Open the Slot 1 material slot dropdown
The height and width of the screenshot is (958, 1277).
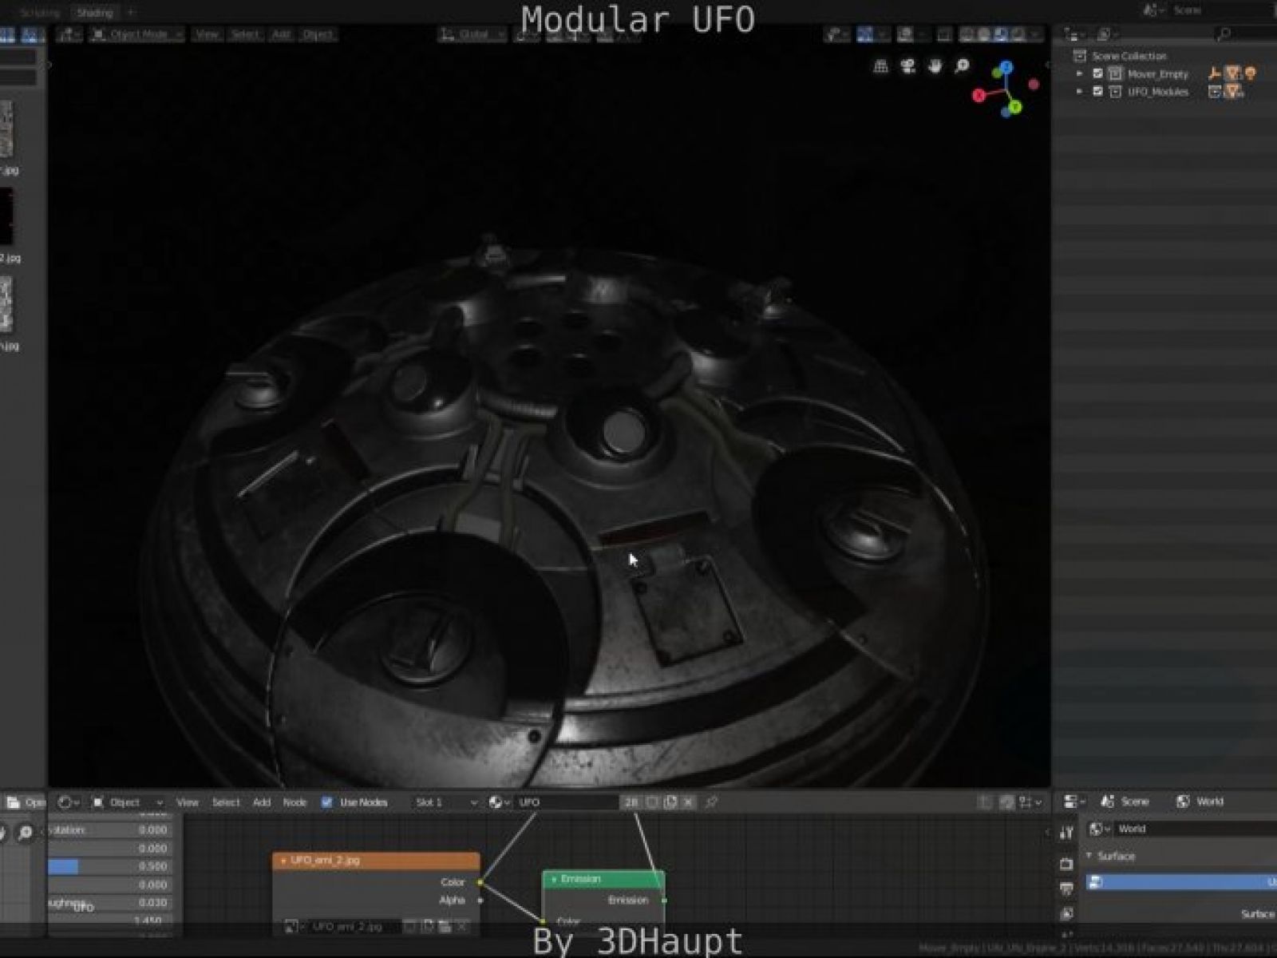[x=445, y=802]
